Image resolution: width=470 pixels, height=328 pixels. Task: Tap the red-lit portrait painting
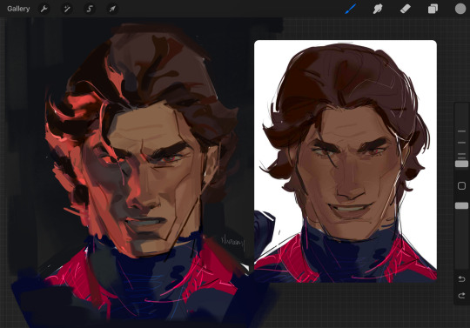click(142, 174)
